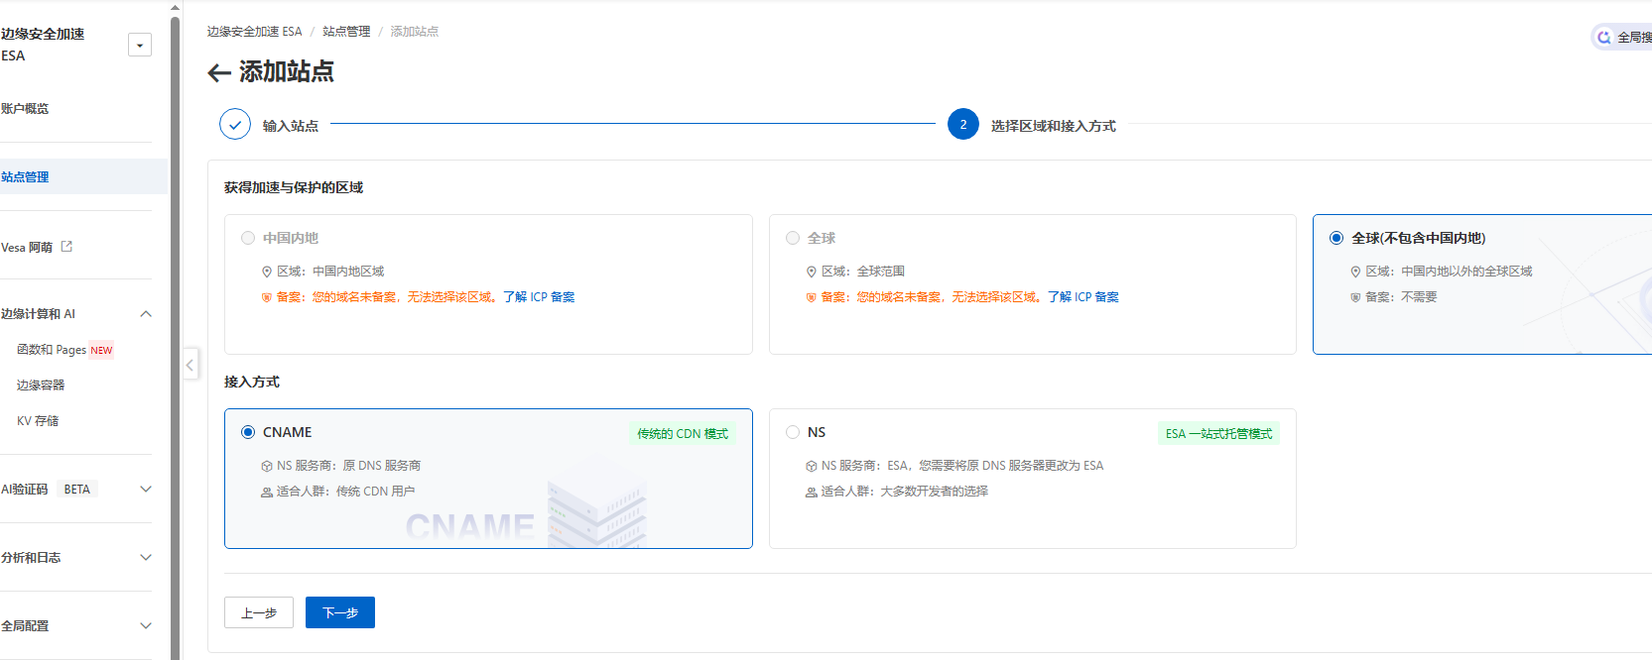Click the NEW badge beside 函数和 Pages
The image size is (1652, 660).
pyautogui.click(x=101, y=351)
